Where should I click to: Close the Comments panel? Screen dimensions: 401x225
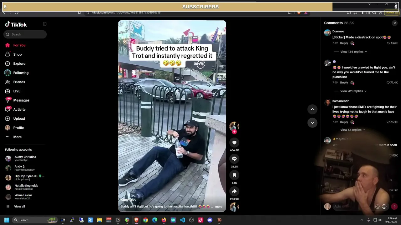(395, 23)
